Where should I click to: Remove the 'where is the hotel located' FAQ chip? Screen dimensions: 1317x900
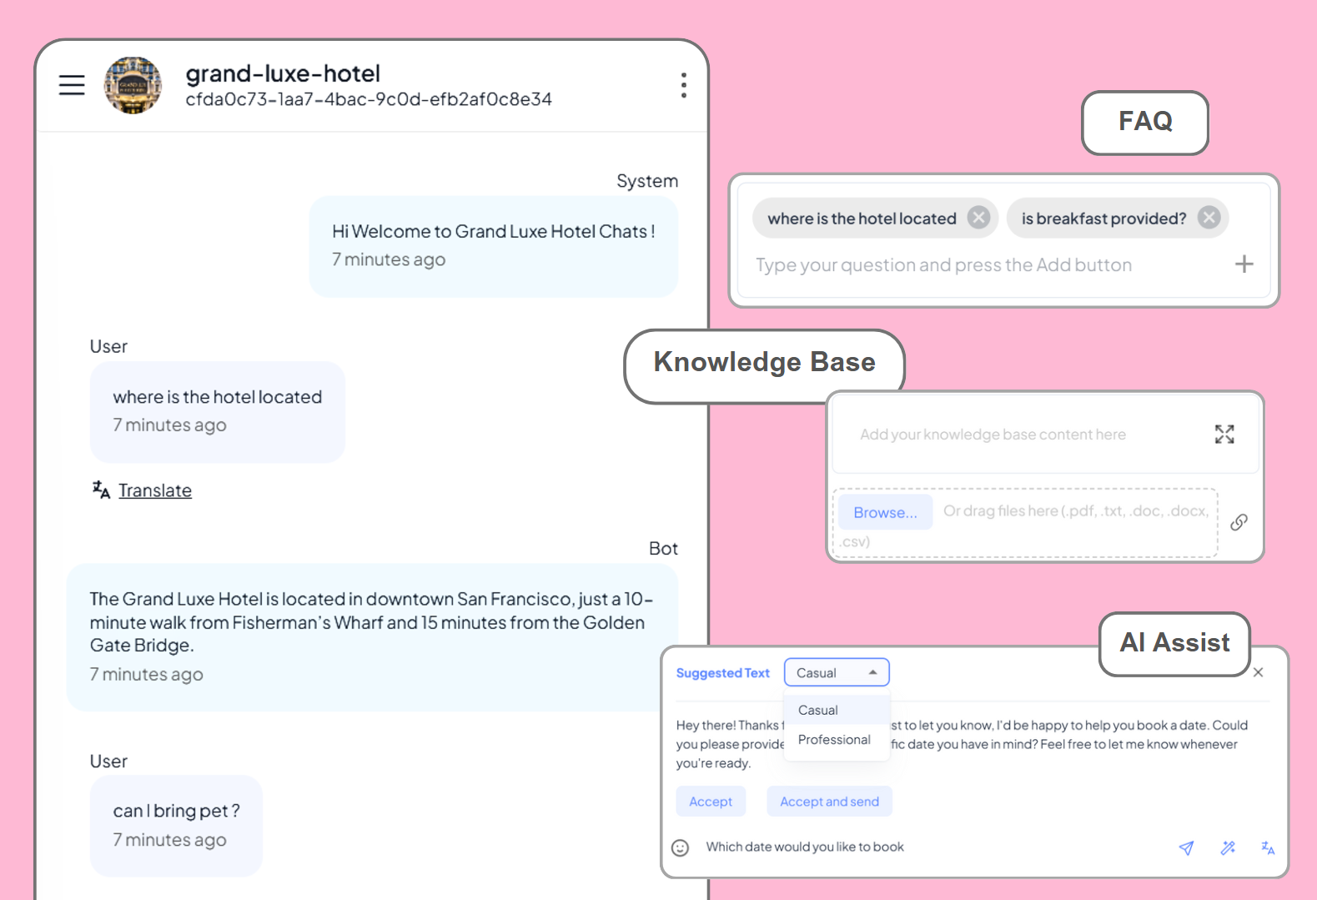click(978, 218)
